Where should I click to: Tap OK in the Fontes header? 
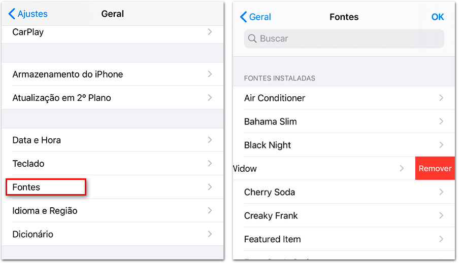click(438, 17)
